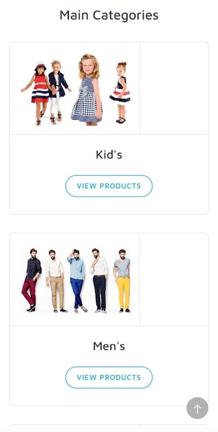This screenshot has width=218, height=432.
Task: Click the man in white shirt, navy pants
Action: [x=99, y=281]
